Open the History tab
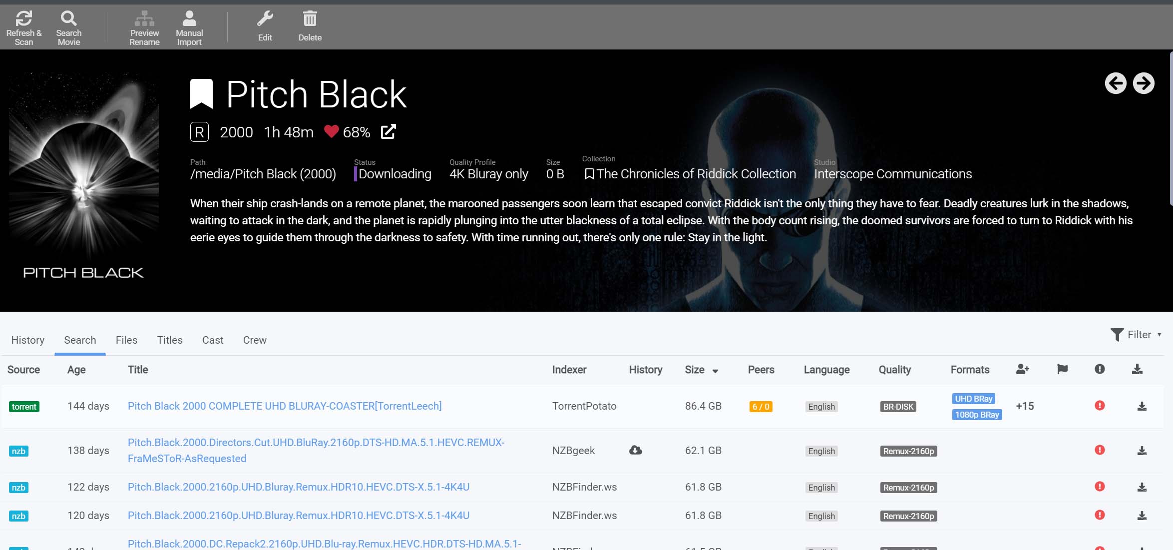This screenshot has height=550, width=1173. (x=27, y=340)
